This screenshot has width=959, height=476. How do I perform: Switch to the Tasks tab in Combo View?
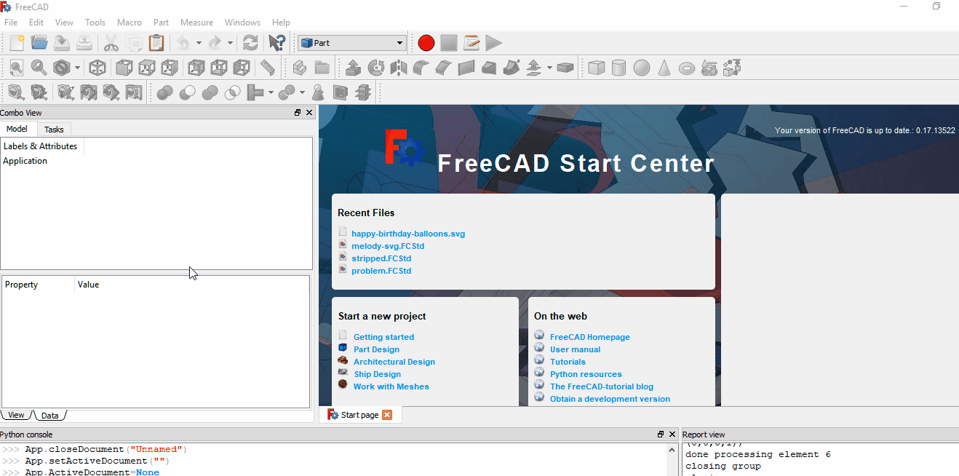[x=54, y=129]
